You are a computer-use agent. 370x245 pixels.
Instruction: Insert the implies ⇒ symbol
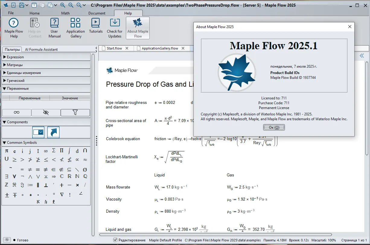click(x=54, y=176)
